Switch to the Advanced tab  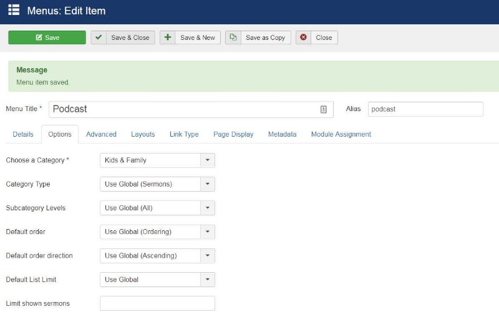coord(101,134)
